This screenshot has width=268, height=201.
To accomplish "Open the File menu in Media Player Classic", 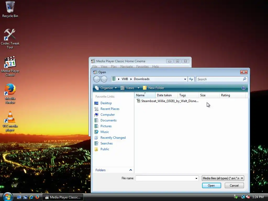I will pos(95,66).
